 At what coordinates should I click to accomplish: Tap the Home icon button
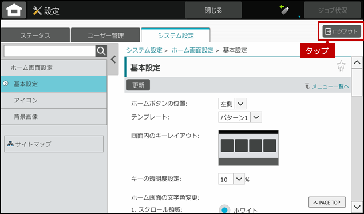(14, 10)
